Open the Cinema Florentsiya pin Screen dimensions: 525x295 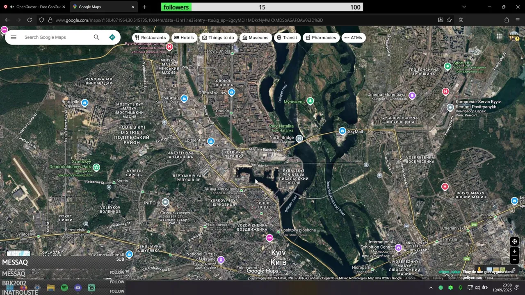pyautogui.click(x=412, y=95)
